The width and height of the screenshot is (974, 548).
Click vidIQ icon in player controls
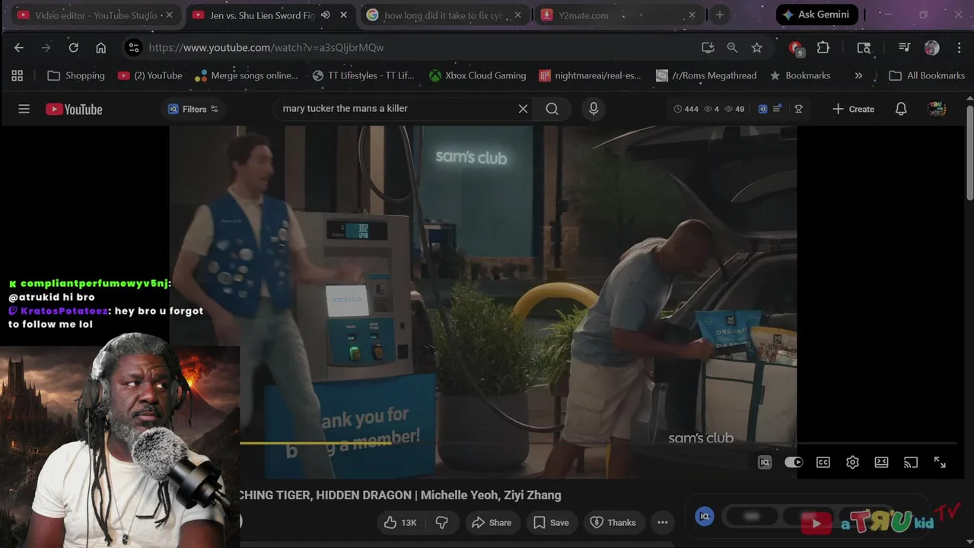click(765, 462)
